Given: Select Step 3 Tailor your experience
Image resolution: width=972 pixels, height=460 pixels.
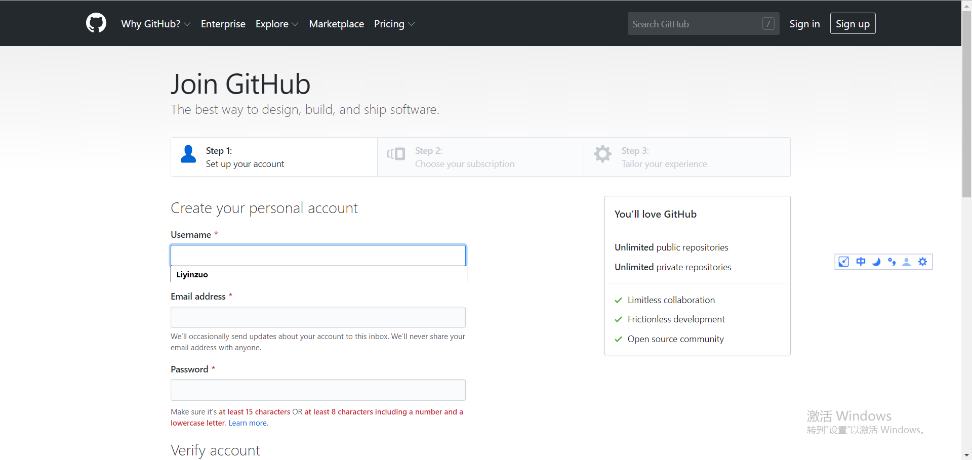Looking at the screenshot, I should coord(687,157).
